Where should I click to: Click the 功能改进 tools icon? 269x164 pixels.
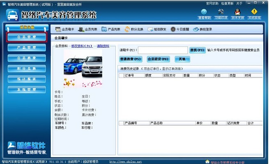(221, 12)
